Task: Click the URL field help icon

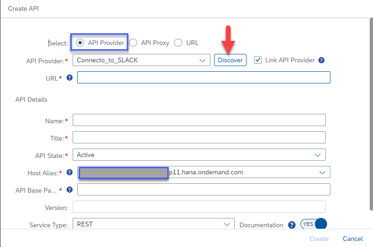Action: [69, 78]
